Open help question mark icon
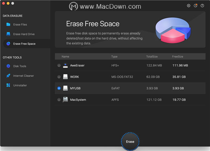The image size is (210, 151). tap(202, 6)
